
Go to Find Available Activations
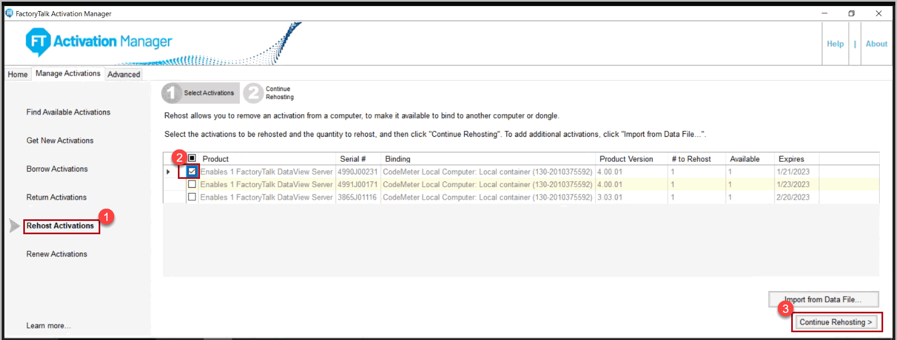pos(68,112)
